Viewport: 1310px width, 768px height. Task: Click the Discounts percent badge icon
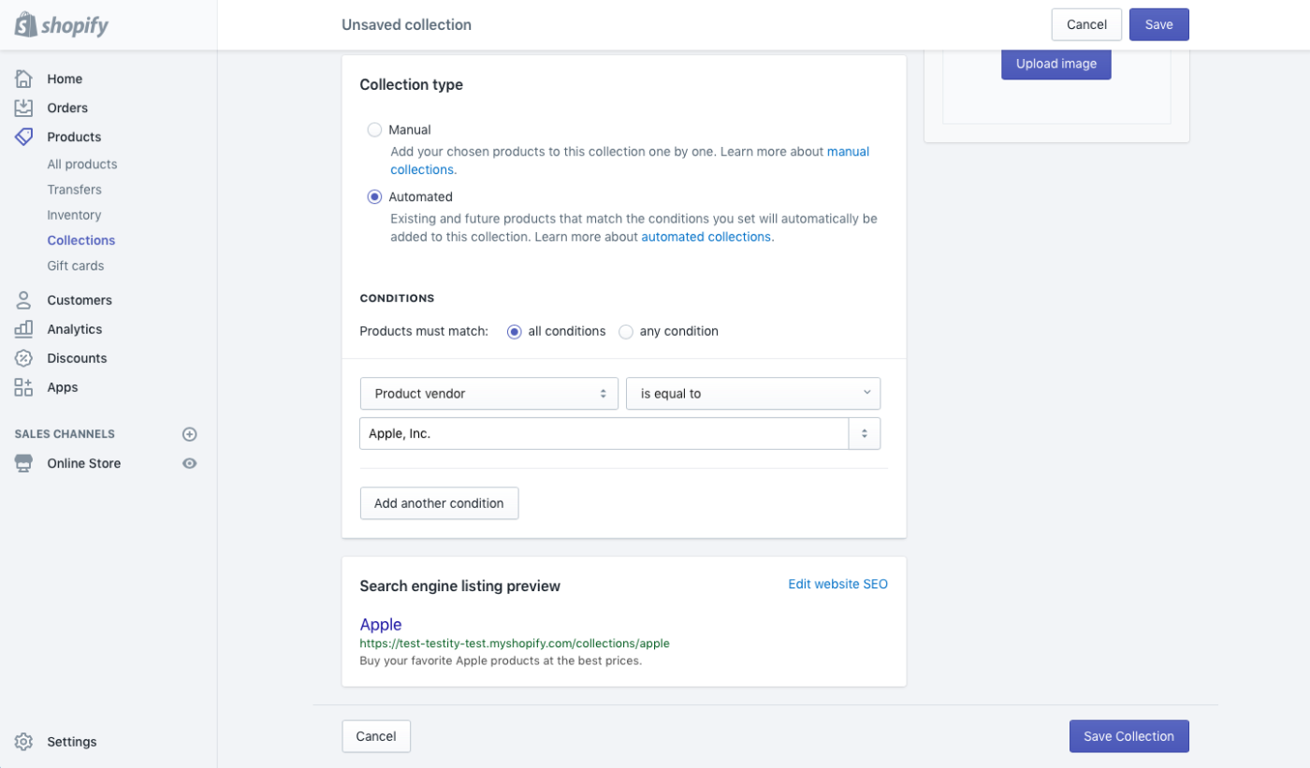pos(24,358)
